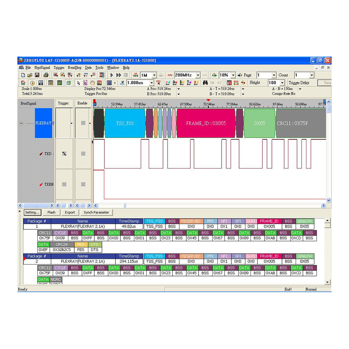Click the red trigger position marker on the ruler
This screenshot has width=349, height=349.
(209, 101)
